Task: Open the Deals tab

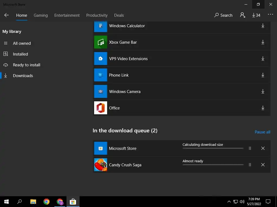Action: [x=119, y=15]
